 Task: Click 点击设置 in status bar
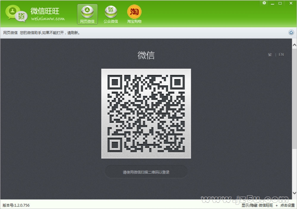click(x=288, y=205)
